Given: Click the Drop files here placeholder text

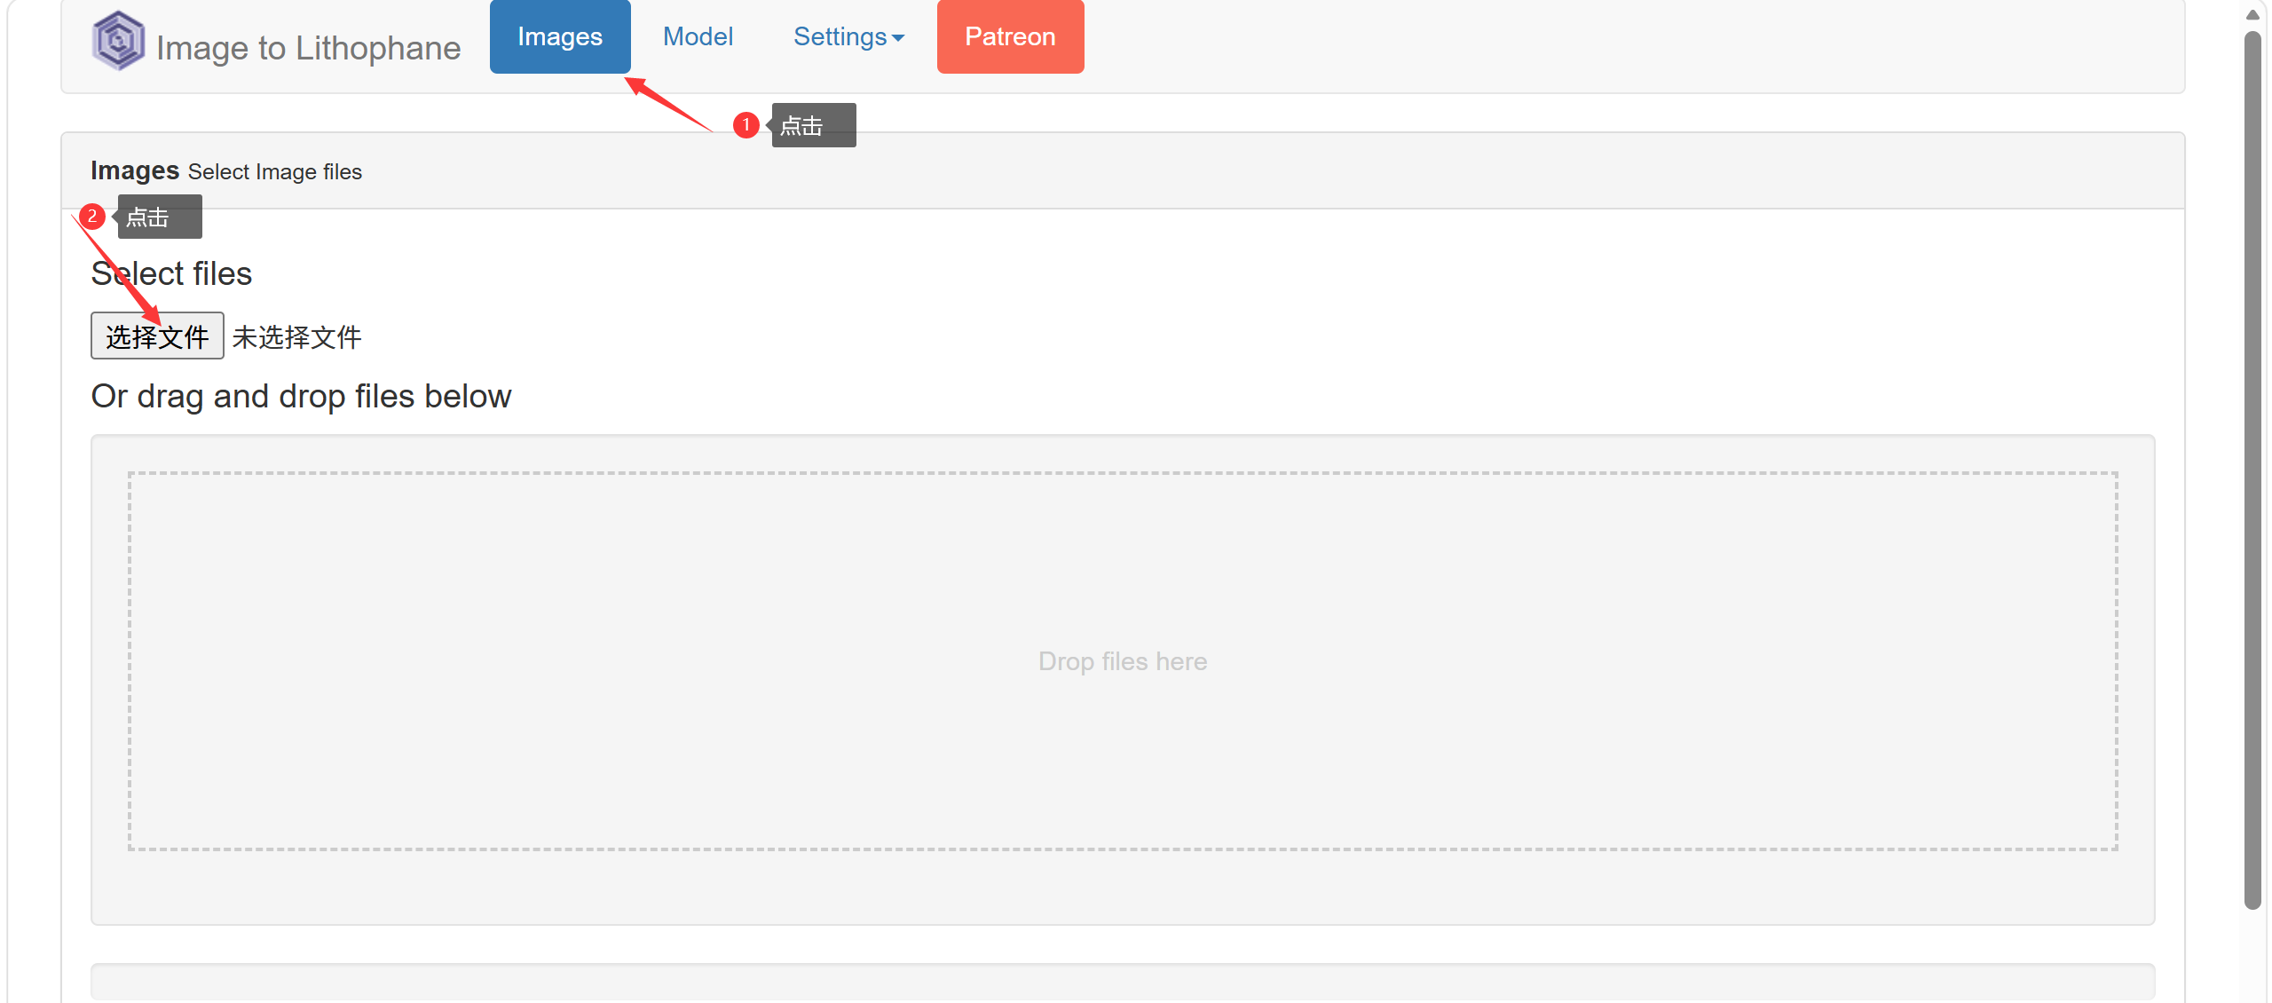Looking at the screenshot, I should click(x=1122, y=661).
